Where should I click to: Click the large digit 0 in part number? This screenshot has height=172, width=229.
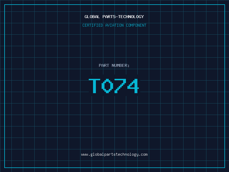pyautogui.click(x=107, y=86)
